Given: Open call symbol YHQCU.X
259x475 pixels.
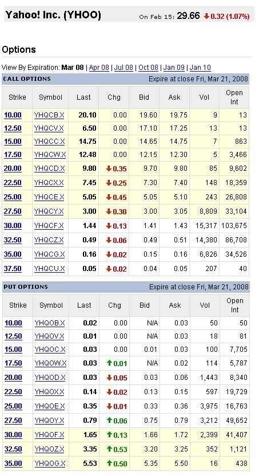Looking at the screenshot, I should [x=49, y=269].
